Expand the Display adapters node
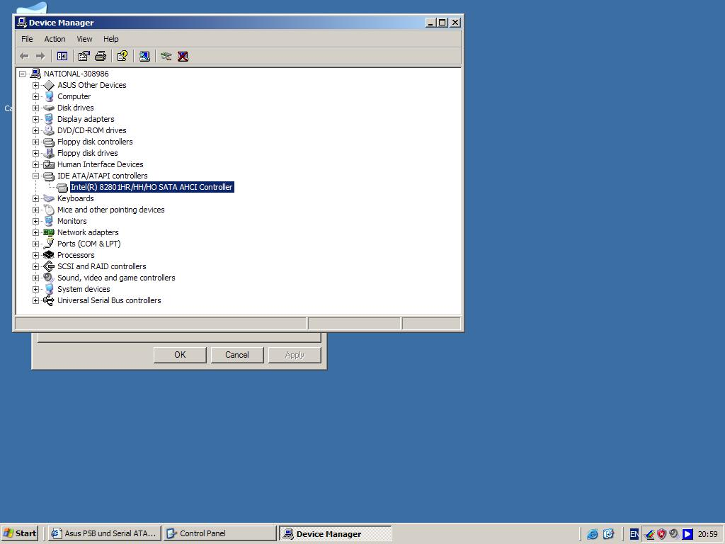This screenshot has width=725, height=544. click(35, 119)
